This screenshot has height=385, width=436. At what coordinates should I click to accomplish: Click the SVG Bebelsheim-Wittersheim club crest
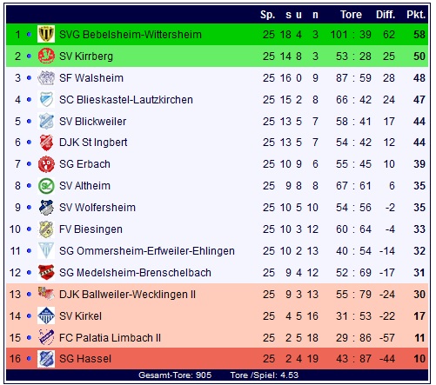point(46,34)
